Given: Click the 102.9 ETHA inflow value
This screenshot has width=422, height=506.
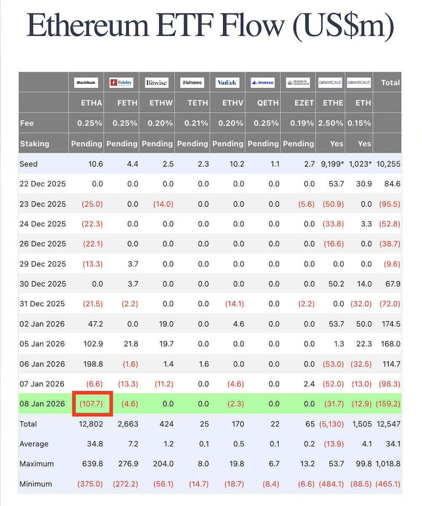Looking at the screenshot, I should coord(93,344).
